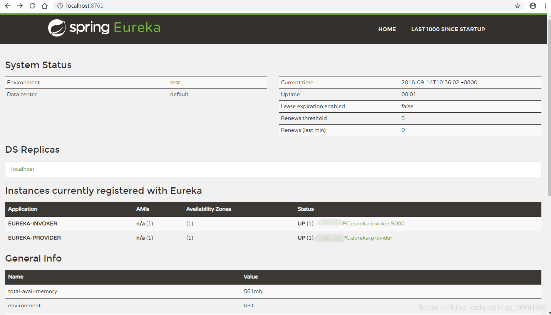Click the DS Replicas heading

[x=32, y=150]
